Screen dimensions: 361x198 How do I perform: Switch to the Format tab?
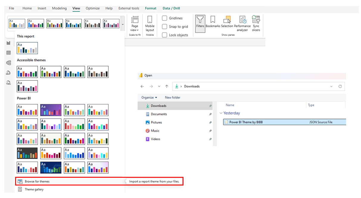point(151,8)
